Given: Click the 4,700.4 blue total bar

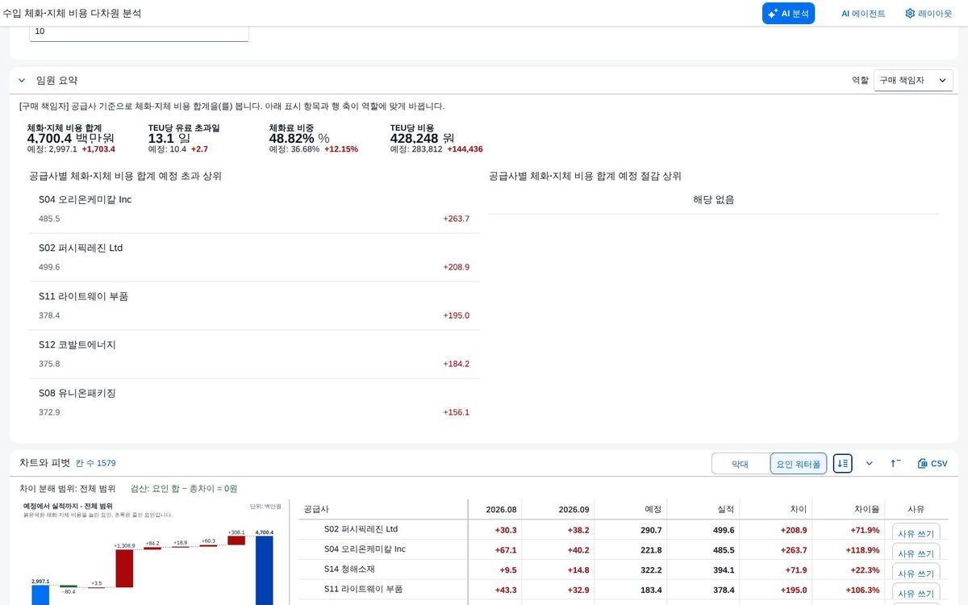Looking at the screenshot, I should coord(264,570).
